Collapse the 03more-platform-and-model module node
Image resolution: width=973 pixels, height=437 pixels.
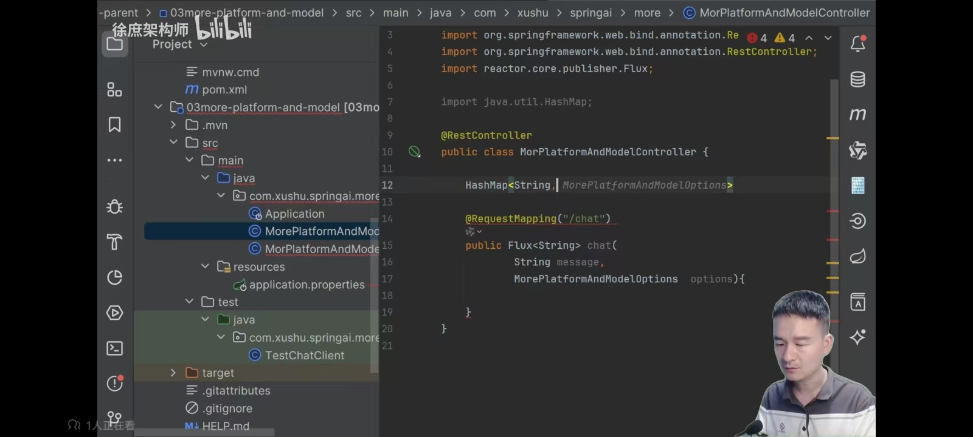point(158,107)
